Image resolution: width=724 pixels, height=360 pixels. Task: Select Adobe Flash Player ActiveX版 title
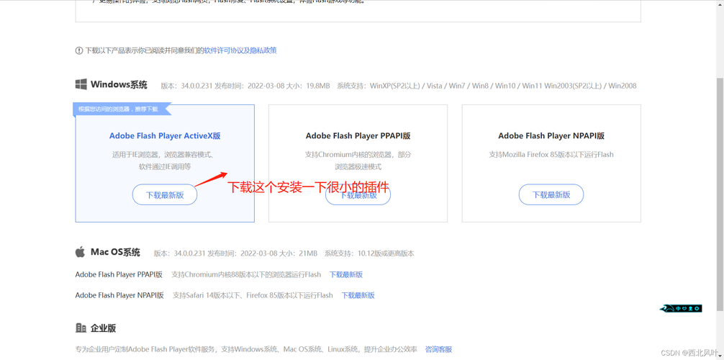pyautogui.click(x=165, y=136)
